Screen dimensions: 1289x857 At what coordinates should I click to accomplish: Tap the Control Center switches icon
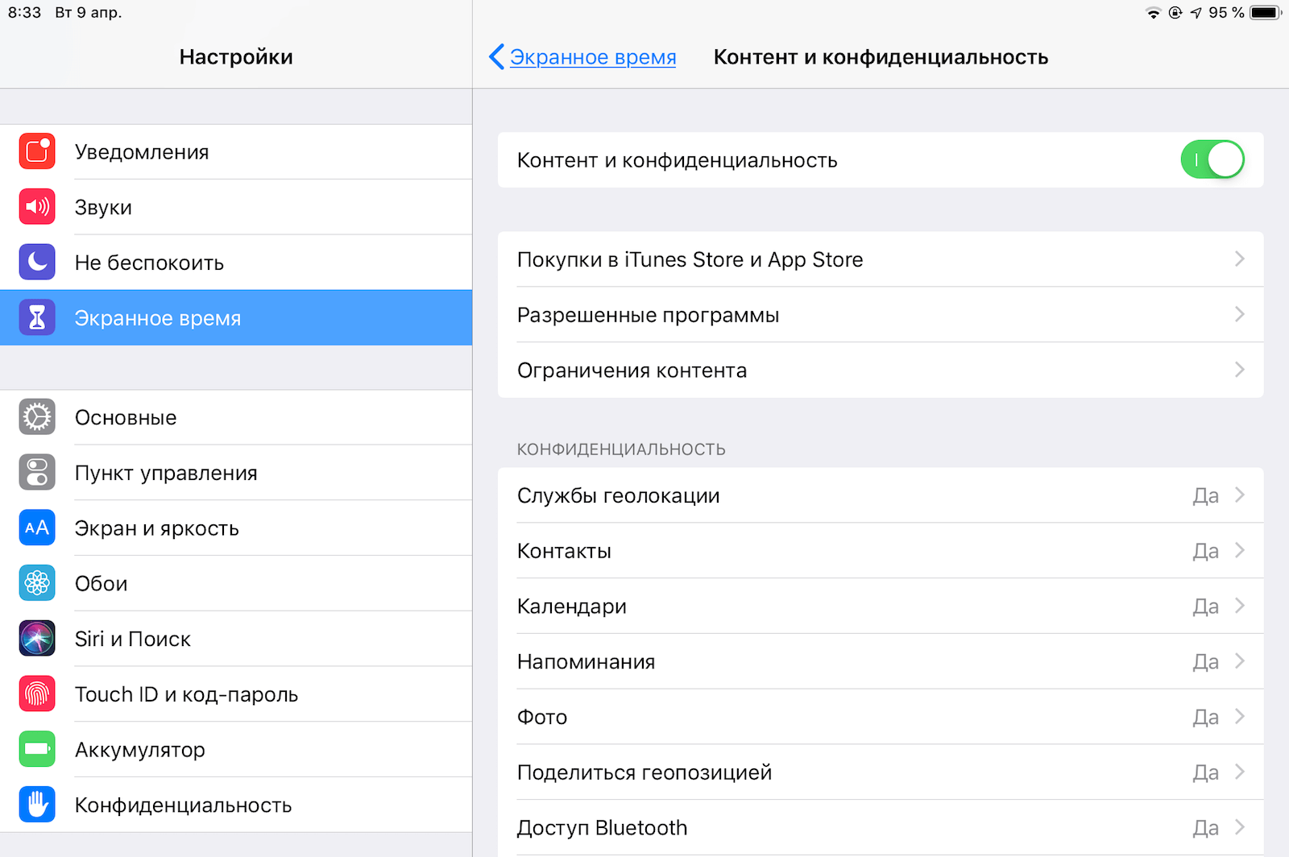click(37, 472)
